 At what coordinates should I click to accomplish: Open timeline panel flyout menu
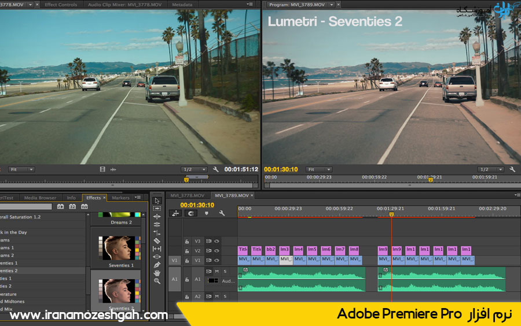517,195
